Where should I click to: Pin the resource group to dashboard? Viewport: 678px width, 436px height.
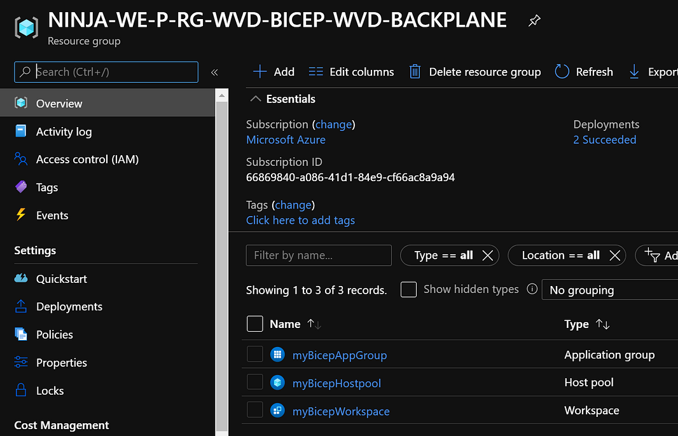(534, 20)
